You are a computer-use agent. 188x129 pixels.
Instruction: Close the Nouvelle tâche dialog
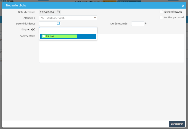[x=183, y=5]
